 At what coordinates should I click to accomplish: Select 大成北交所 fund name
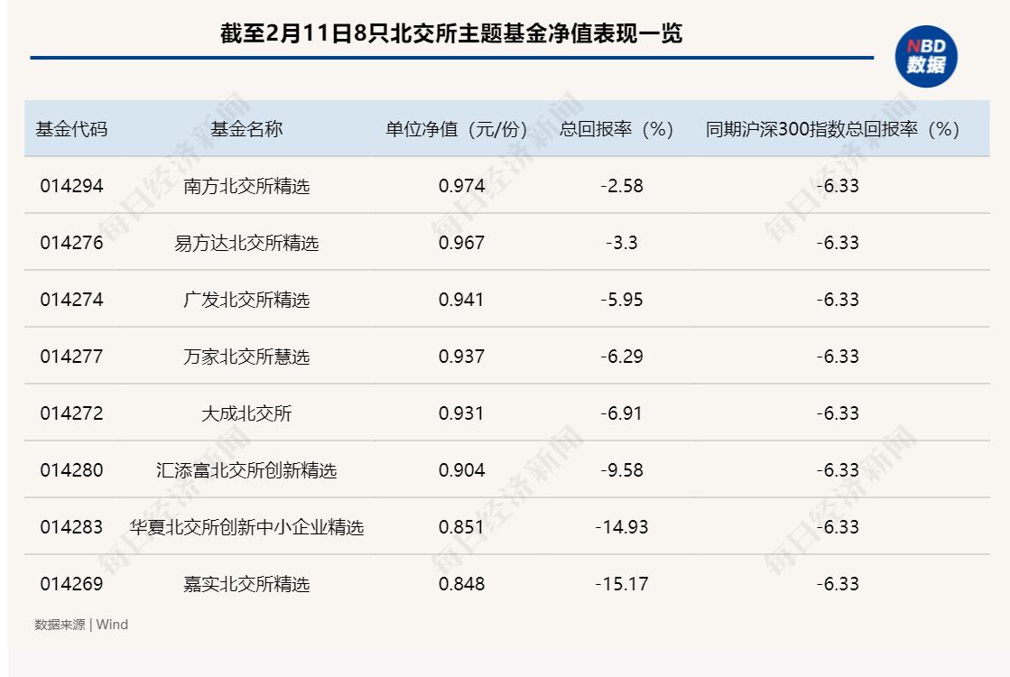coord(246,413)
